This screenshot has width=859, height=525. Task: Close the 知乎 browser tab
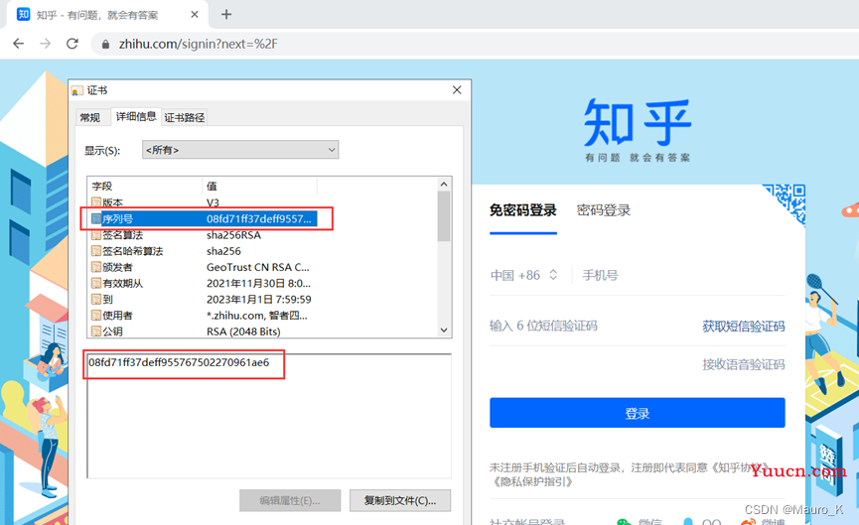click(195, 15)
